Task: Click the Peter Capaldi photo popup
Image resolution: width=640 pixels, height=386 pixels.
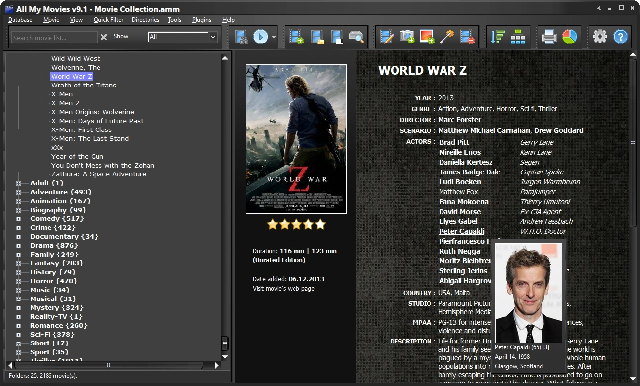Action: pyautogui.click(x=529, y=293)
